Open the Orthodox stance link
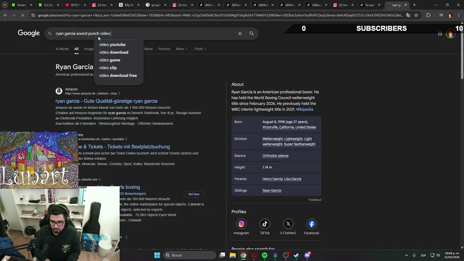This screenshot has width=464, height=261. pos(275,156)
